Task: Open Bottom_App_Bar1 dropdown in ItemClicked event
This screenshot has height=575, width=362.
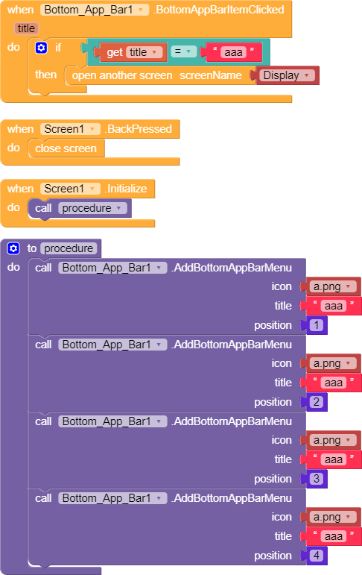Action: point(95,10)
